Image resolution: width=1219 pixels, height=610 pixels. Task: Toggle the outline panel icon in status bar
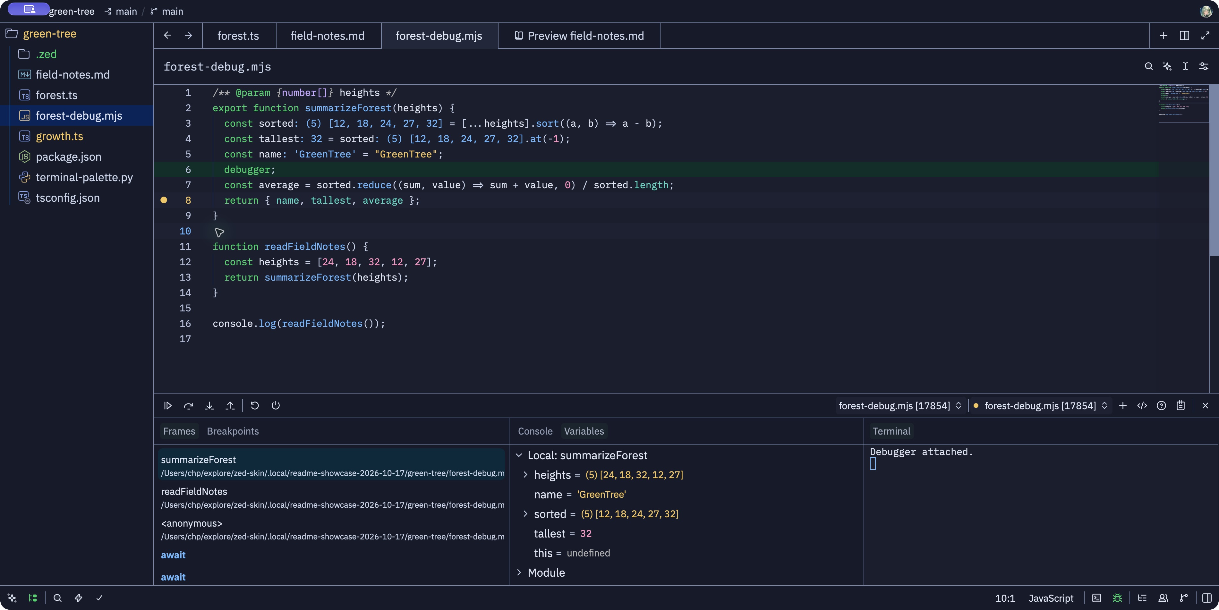pos(1142,598)
